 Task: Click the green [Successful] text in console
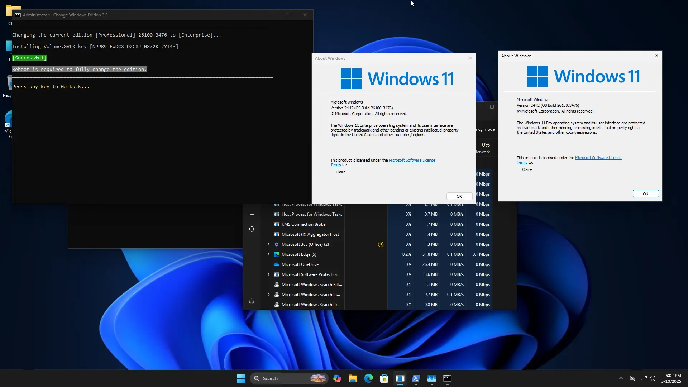[x=29, y=58]
